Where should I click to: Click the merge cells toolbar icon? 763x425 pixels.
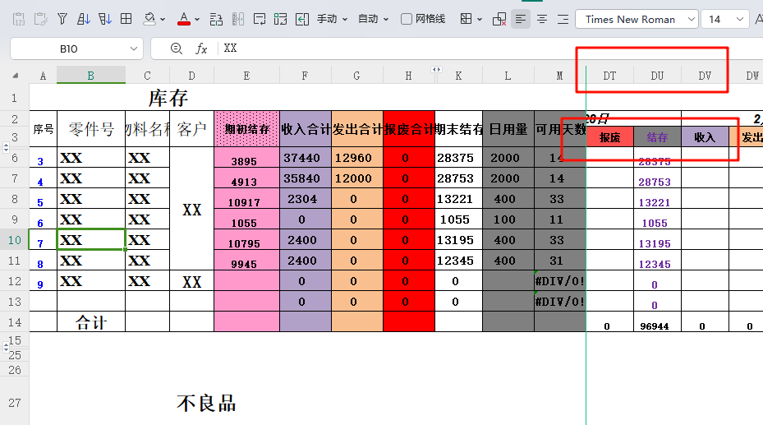click(x=280, y=20)
